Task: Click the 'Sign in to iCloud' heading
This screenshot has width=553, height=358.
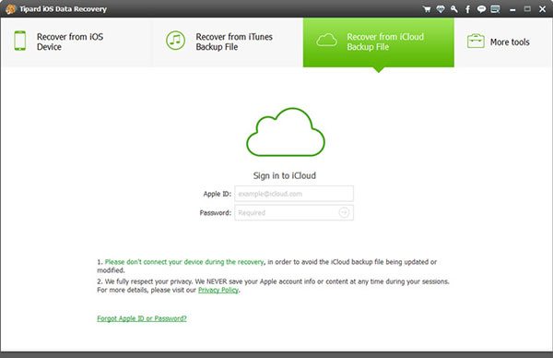Action: pyautogui.click(x=285, y=176)
